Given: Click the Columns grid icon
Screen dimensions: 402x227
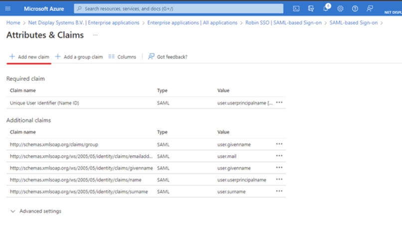Looking at the screenshot, I should point(112,56).
